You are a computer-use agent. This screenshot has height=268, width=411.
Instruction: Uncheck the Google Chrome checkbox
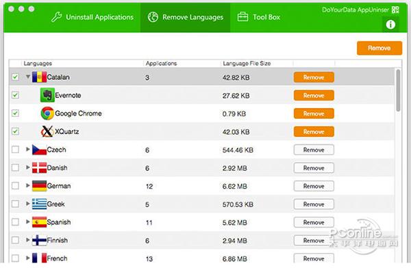coord(16,113)
